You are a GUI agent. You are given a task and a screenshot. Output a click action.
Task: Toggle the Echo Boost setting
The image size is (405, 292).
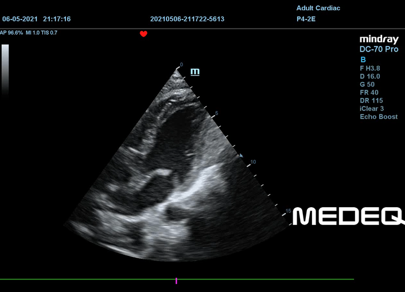tap(379, 117)
